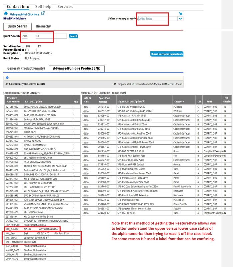Click HP USB Optical Mouse description
Image resolution: width=233 pixels, height=267 pixels.
[x=35, y=145]
